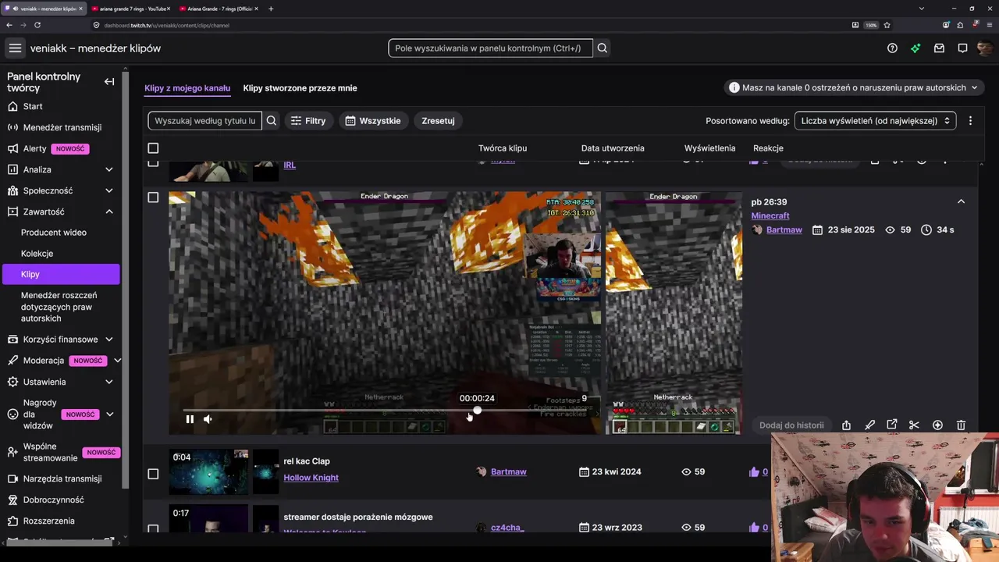Expand the Korzyści finansowe section
This screenshot has height=562, width=999.
(108, 340)
